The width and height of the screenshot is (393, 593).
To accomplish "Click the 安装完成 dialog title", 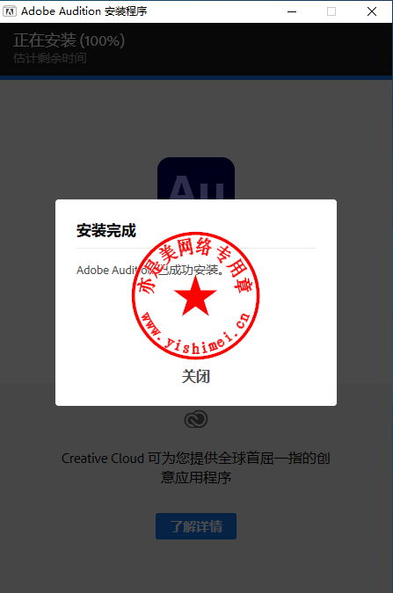I will click(106, 230).
